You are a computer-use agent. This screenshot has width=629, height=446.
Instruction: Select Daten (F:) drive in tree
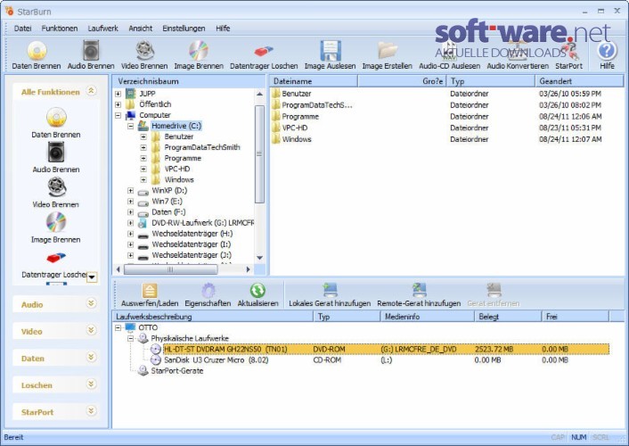[x=168, y=212]
